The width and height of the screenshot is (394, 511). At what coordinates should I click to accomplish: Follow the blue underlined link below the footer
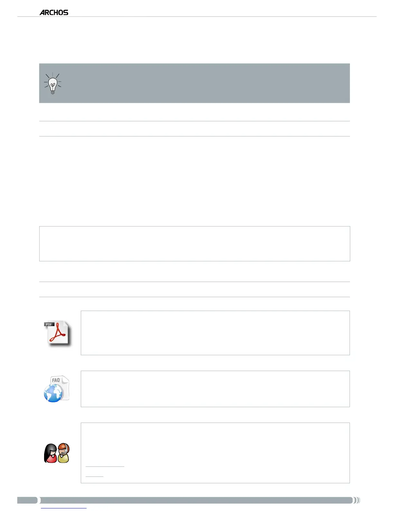pyautogui.click(x=64, y=508)
